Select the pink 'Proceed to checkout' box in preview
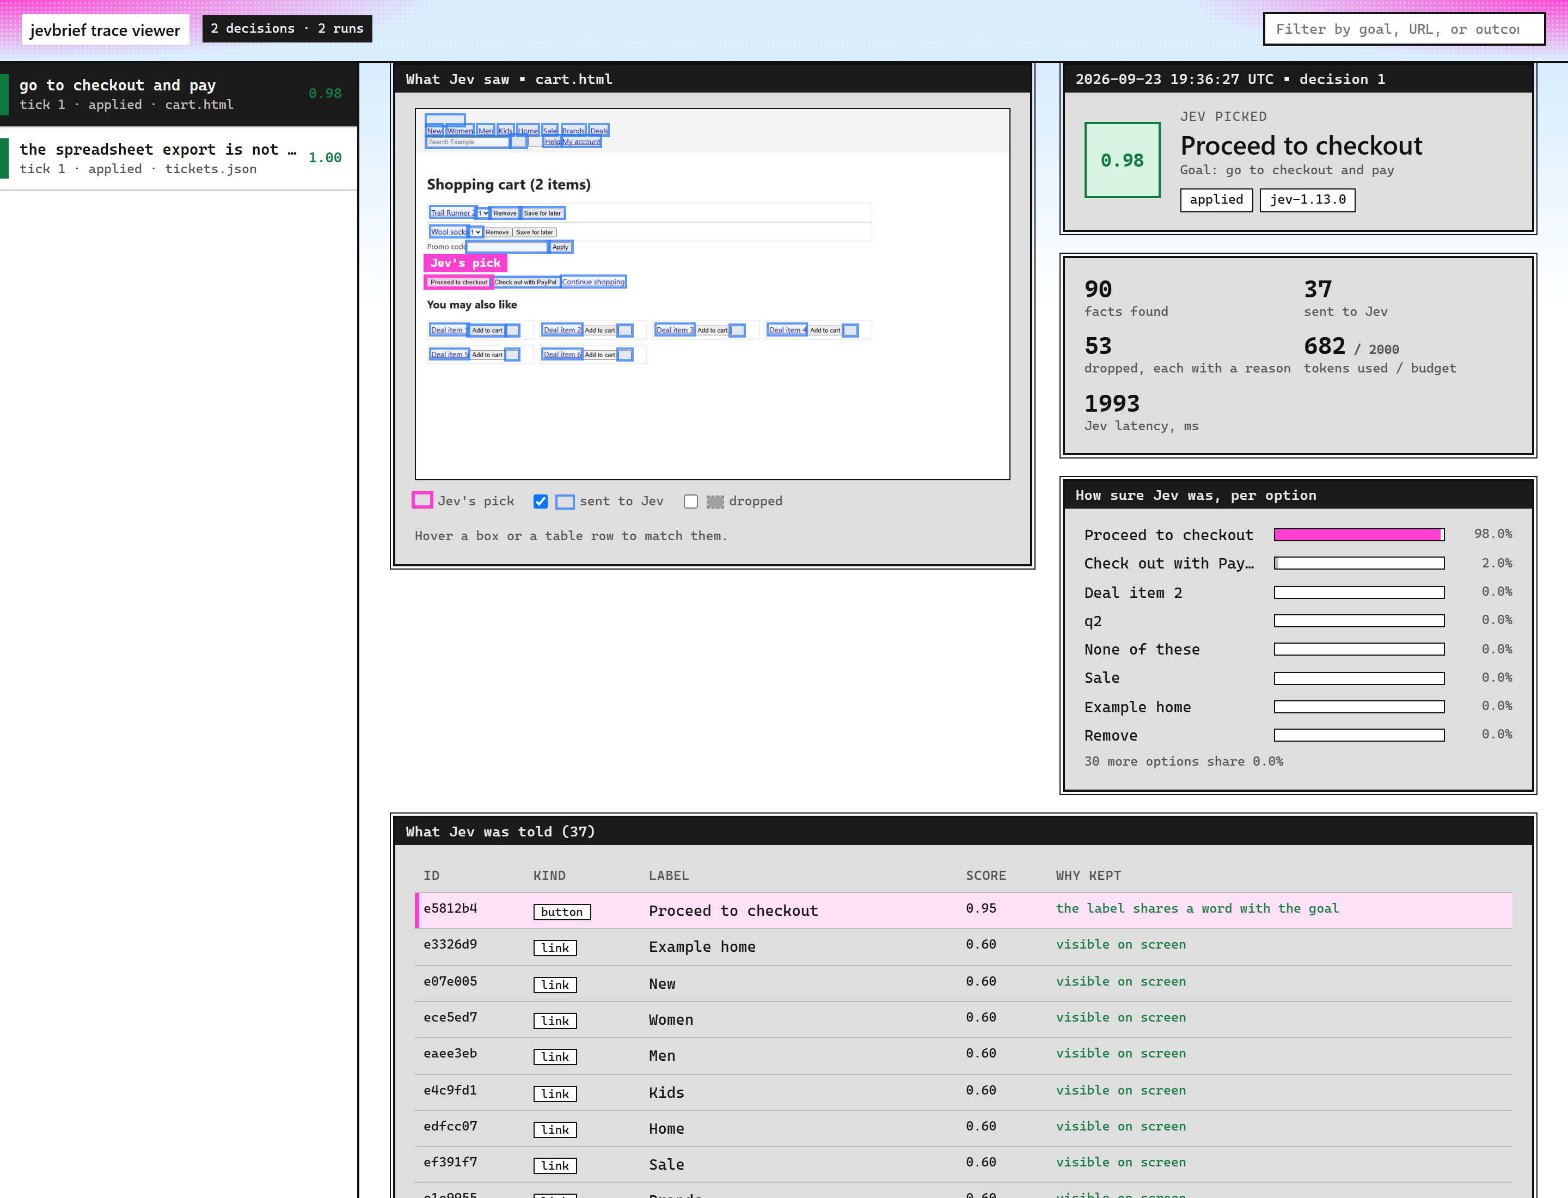This screenshot has width=1568, height=1198. click(458, 283)
